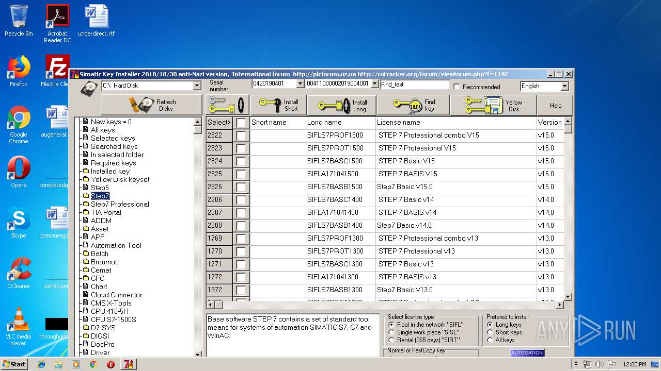
Task: Select the New keys = 0 tree item
Action: pos(111,122)
